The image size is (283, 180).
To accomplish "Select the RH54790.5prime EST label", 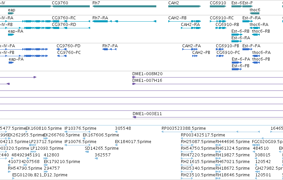I will [x=25, y=168].
